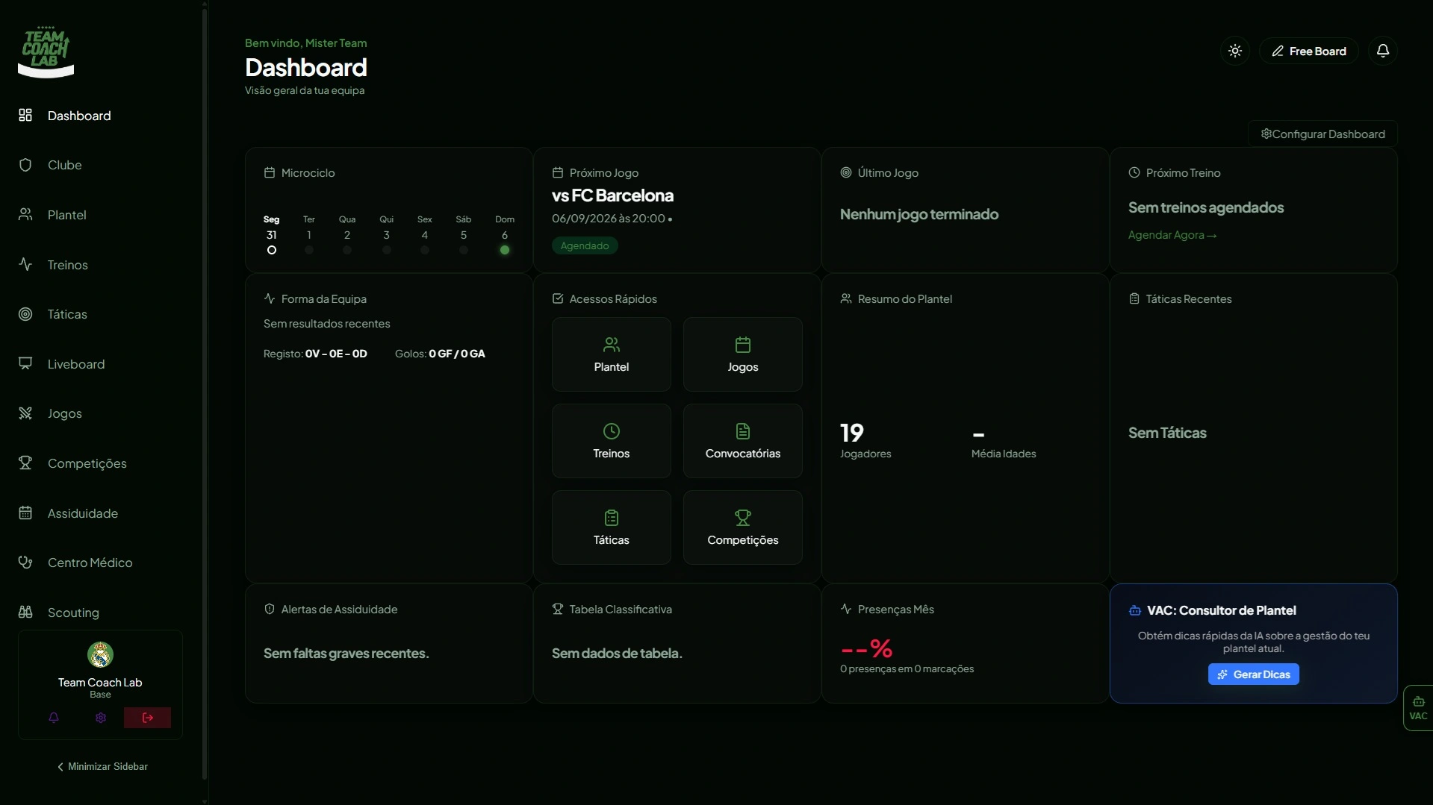Open the floating VAC assistant tab

tap(1418, 708)
